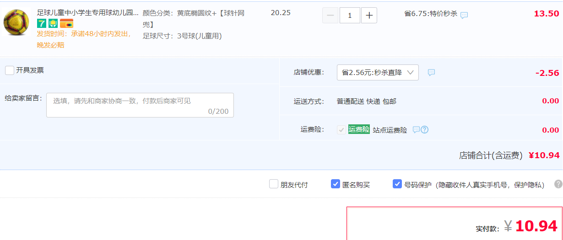The height and width of the screenshot is (240, 563).
Task: Click the green 7-day return badge icon
Action: (x=42, y=23)
